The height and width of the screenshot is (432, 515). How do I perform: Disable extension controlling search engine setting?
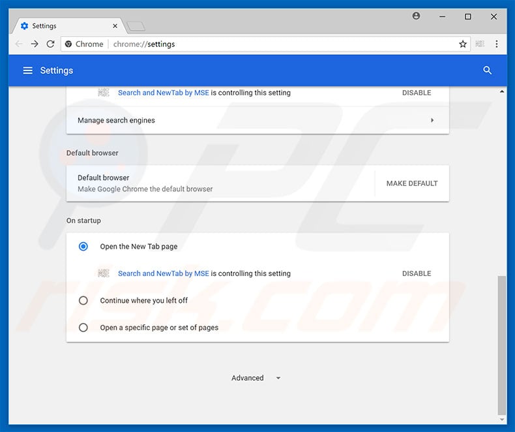(417, 93)
